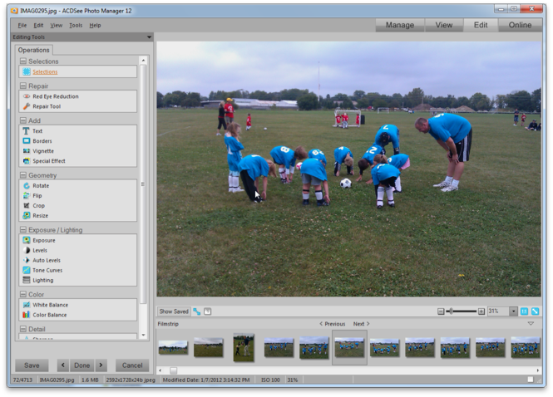Click the Previous filmstrip link

tap(333, 324)
